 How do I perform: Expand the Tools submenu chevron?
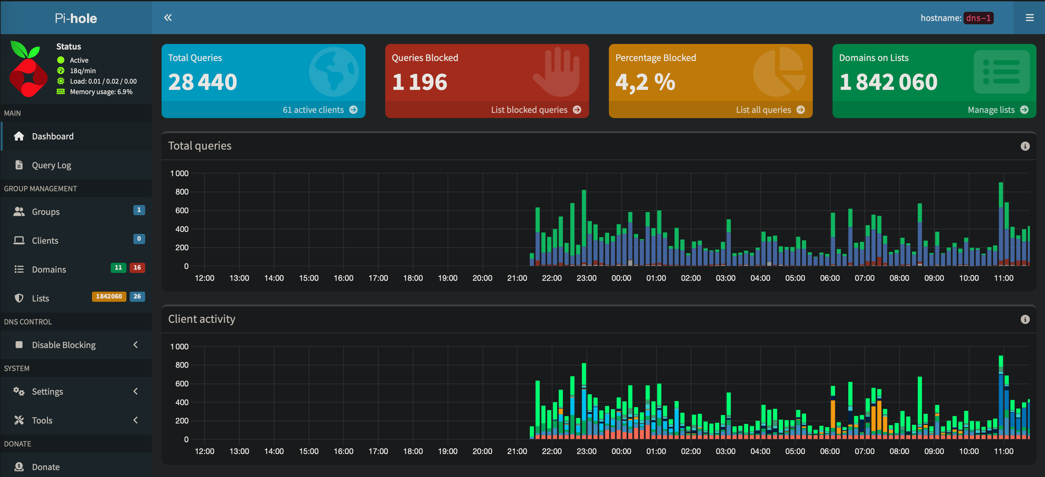point(136,420)
